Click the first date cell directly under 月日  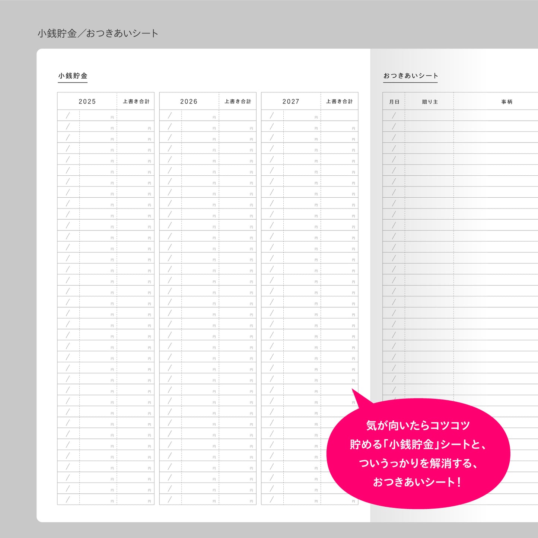click(394, 115)
